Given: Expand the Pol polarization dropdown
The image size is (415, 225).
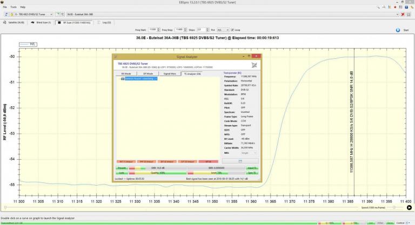Looking at the screenshot, I should tap(223, 30).
